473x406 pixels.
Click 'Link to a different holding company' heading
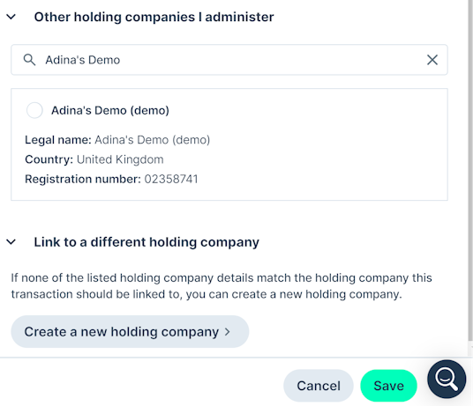(146, 242)
